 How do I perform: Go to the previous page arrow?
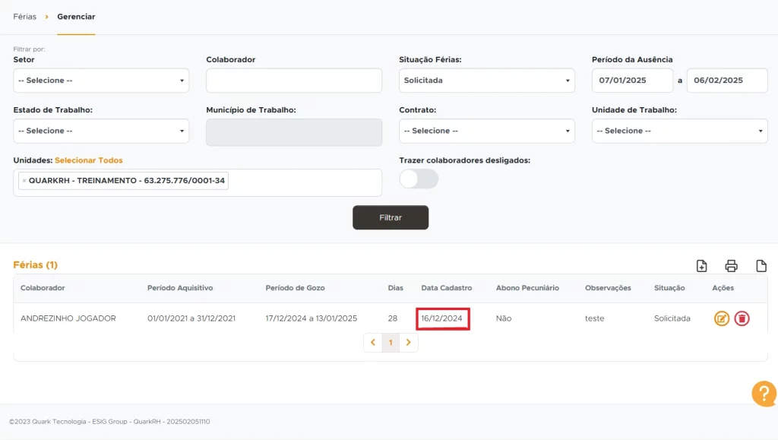click(372, 343)
